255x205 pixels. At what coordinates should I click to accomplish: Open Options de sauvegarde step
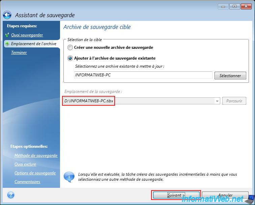pyautogui.click(x=35, y=173)
